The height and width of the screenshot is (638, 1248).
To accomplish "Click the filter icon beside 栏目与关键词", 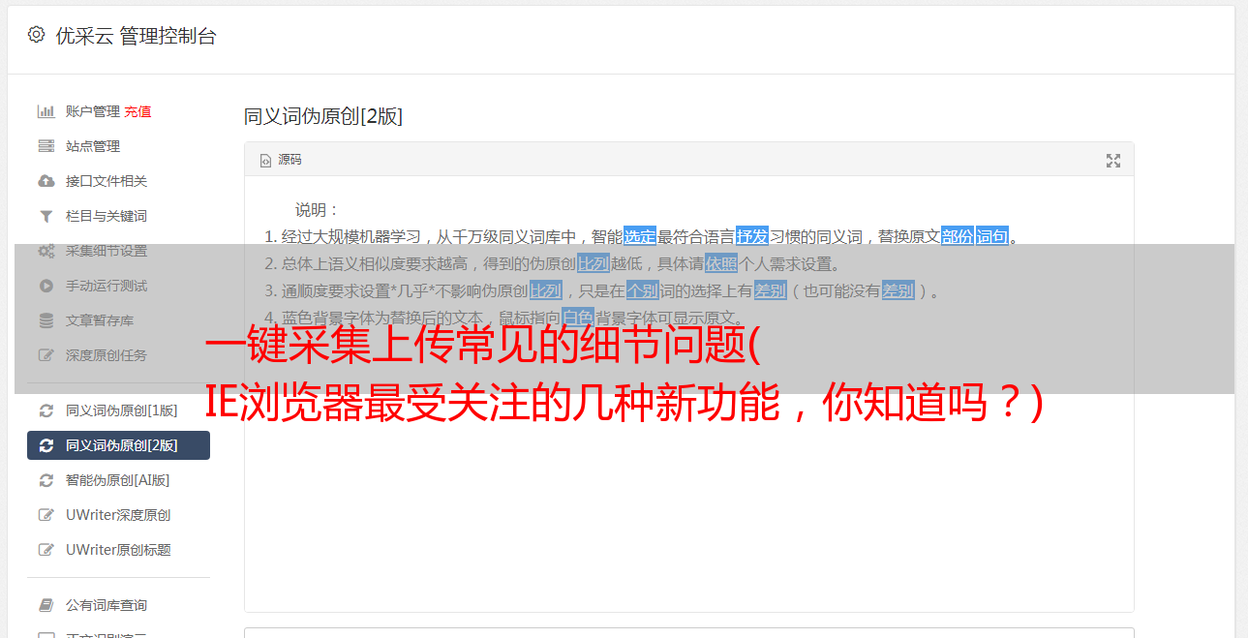I will pyautogui.click(x=46, y=216).
